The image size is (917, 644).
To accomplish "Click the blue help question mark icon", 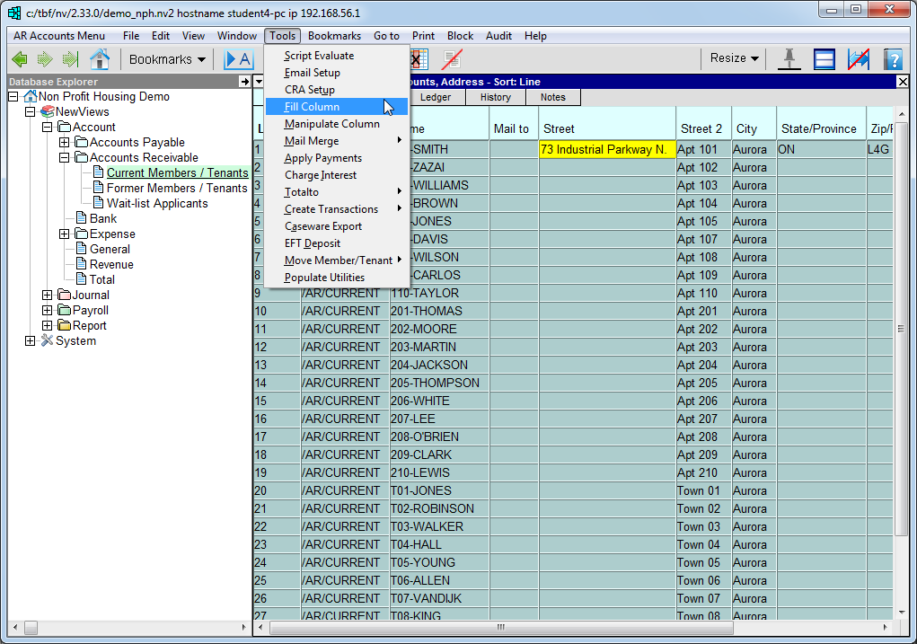I will click(892, 59).
